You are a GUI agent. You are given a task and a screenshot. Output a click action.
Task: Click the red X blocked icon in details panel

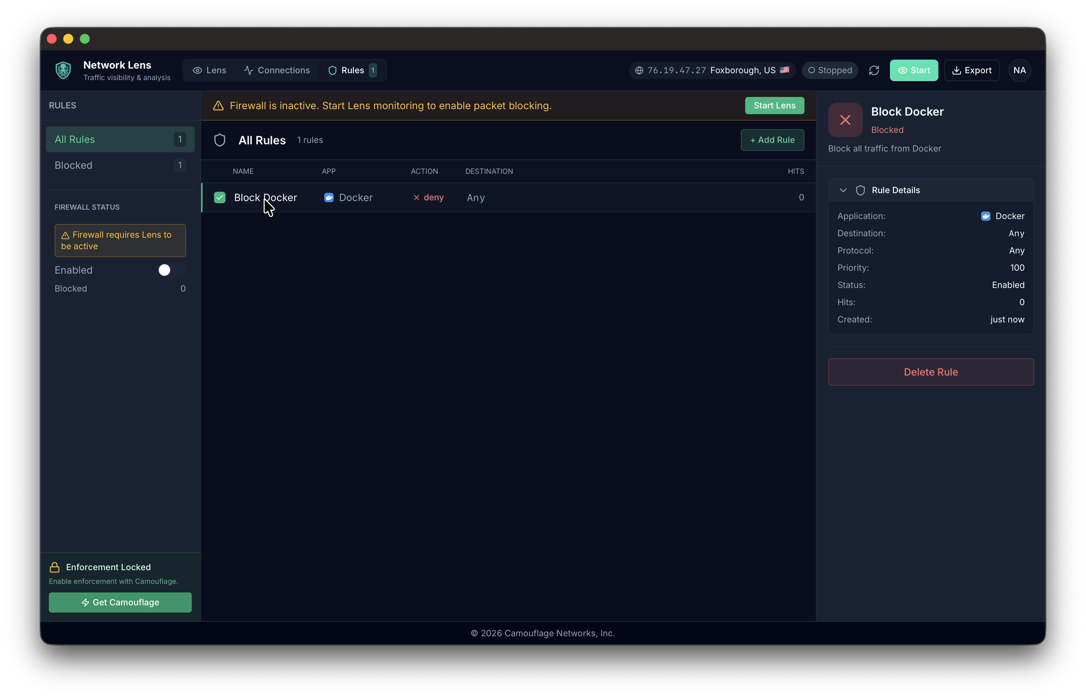[x=845, y=120]
